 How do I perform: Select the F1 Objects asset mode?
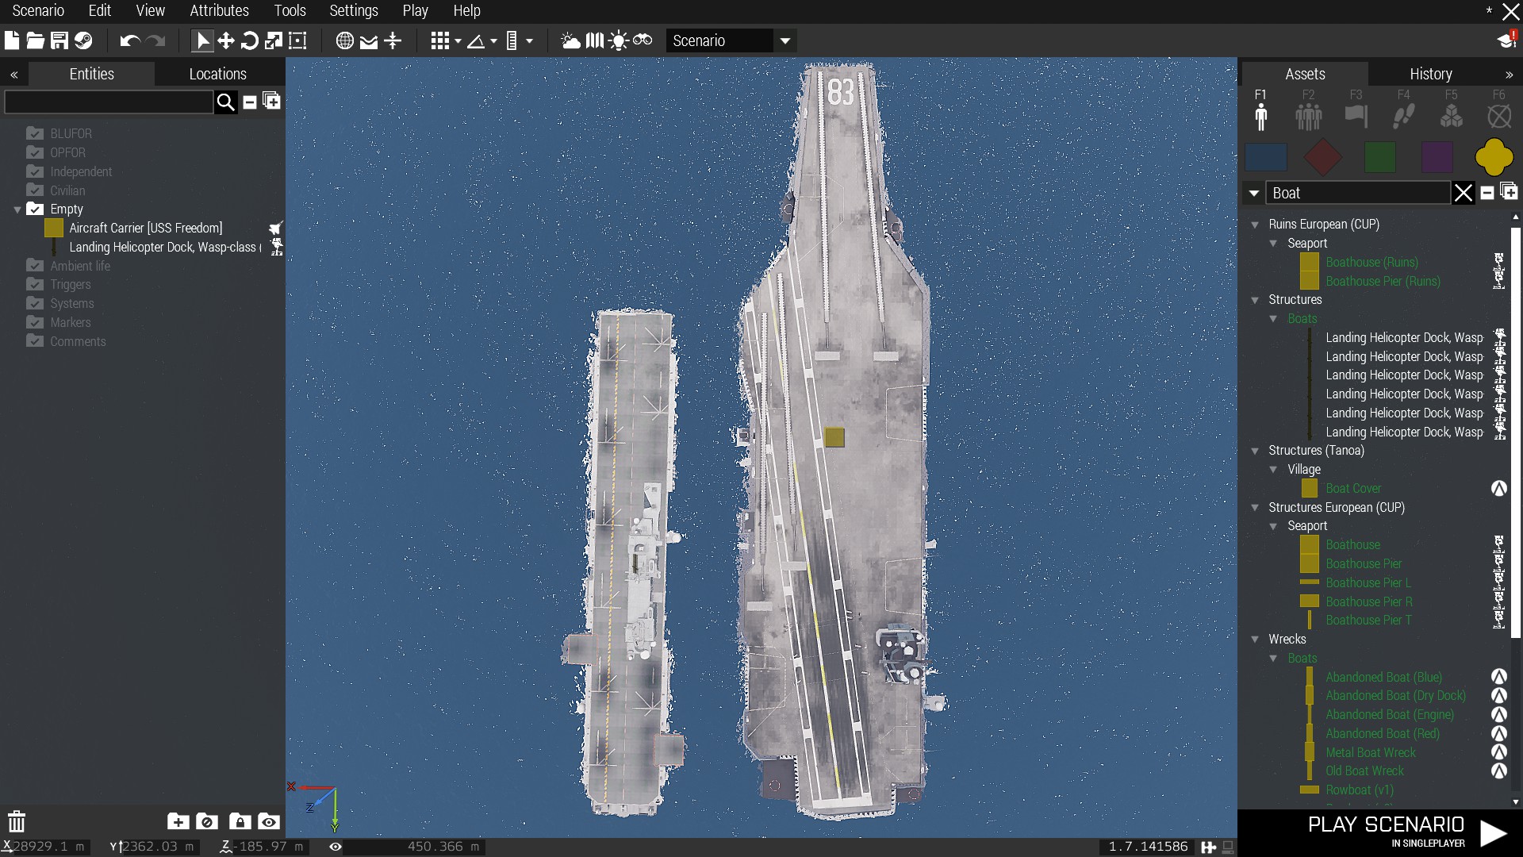[1260, 110]
